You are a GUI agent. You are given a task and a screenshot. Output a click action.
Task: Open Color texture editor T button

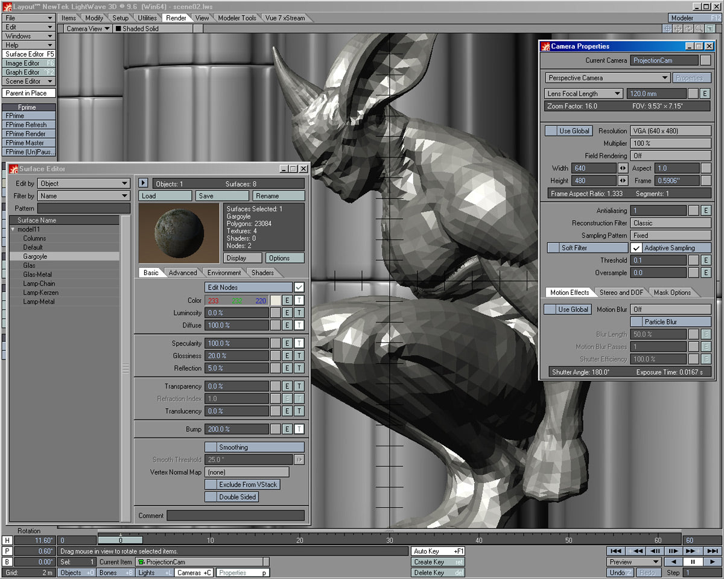coord(299,300)
